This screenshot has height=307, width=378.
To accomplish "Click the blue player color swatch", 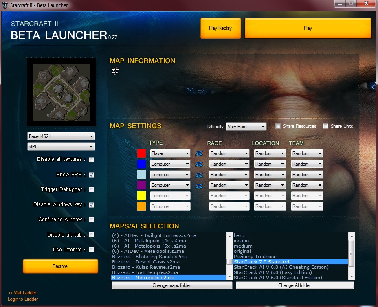I will click(141, 164).
